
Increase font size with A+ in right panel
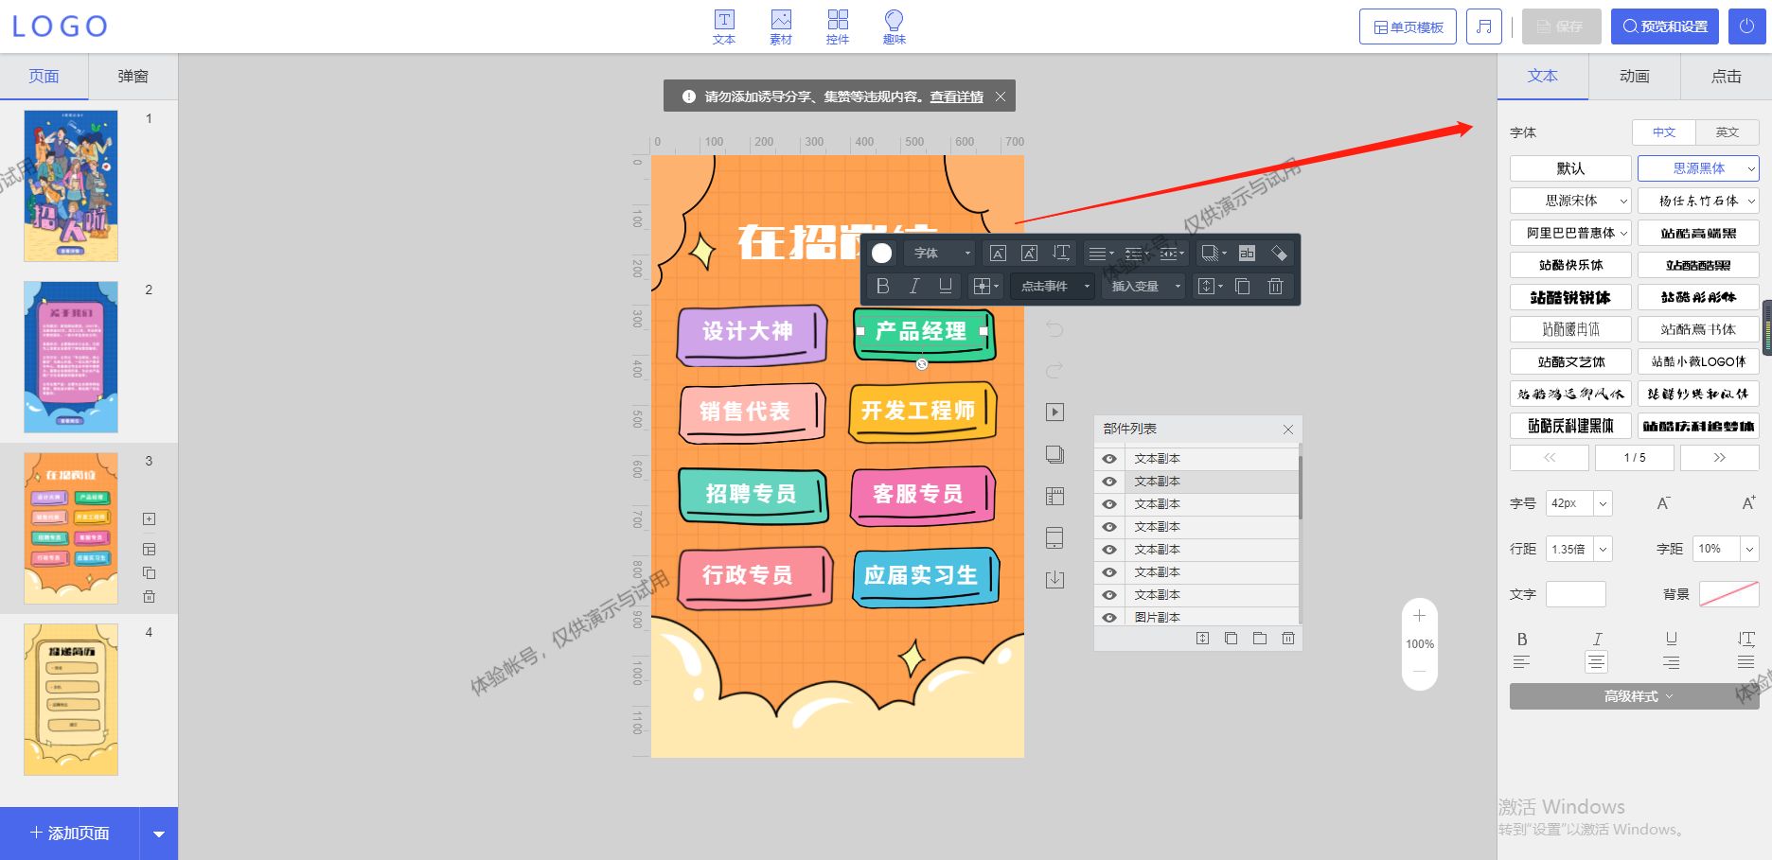[1748, 503]
